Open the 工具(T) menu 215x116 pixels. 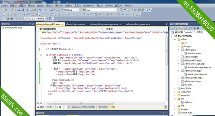click(78, 6)
